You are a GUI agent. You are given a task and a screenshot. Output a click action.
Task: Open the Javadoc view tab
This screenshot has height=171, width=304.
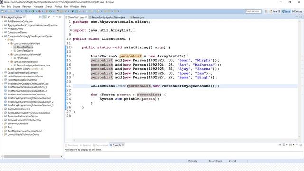(x=85, y=145)
